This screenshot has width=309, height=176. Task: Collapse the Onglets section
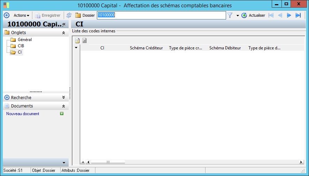click(63, 33)
